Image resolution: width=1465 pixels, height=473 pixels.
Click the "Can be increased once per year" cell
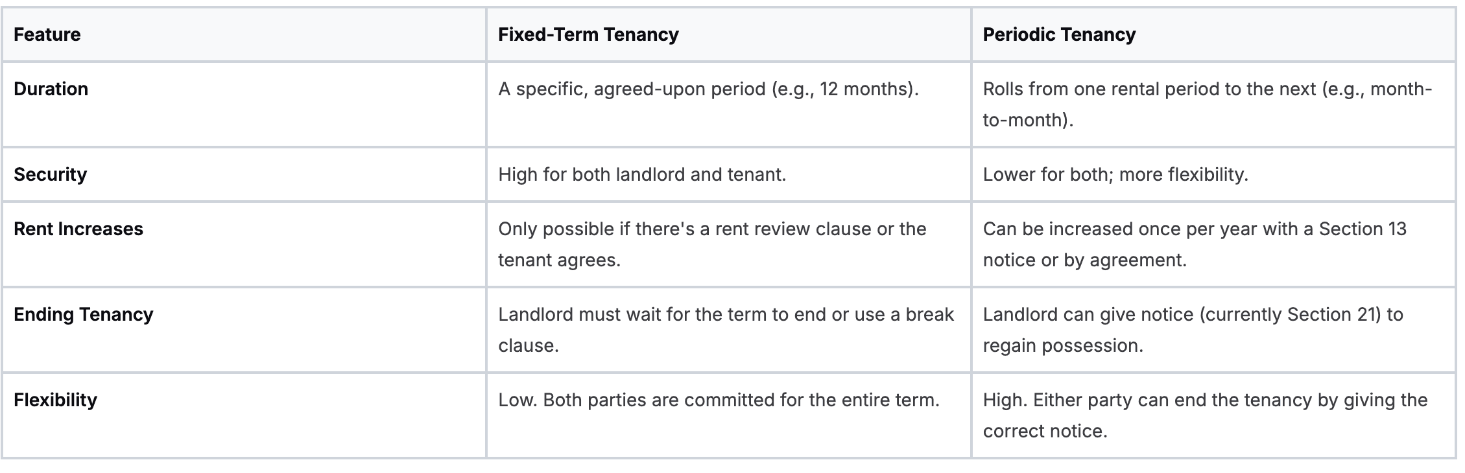(1194, 244)
